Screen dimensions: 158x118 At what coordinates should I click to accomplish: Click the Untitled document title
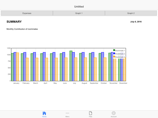(x=79, y=7)
